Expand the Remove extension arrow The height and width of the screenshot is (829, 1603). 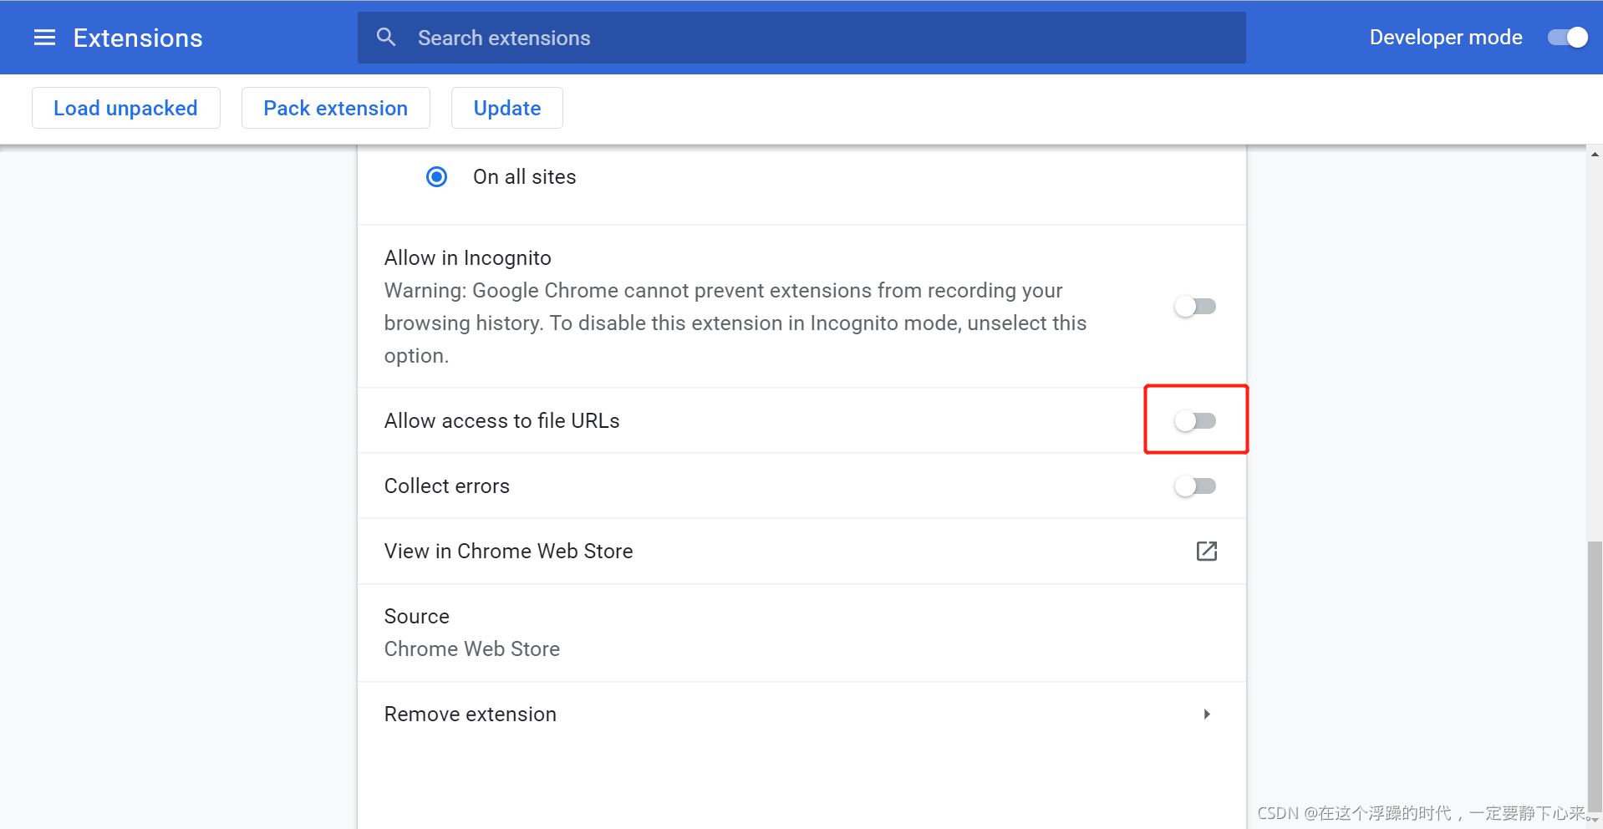1206,715
